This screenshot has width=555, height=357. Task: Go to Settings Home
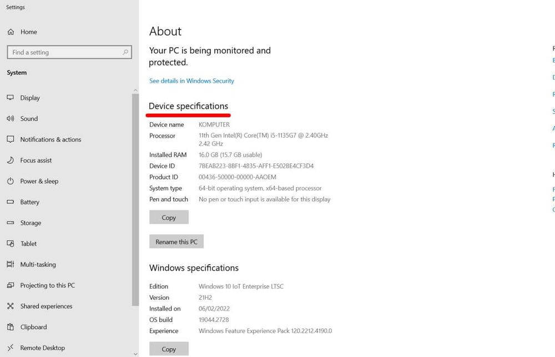[69, 32]
